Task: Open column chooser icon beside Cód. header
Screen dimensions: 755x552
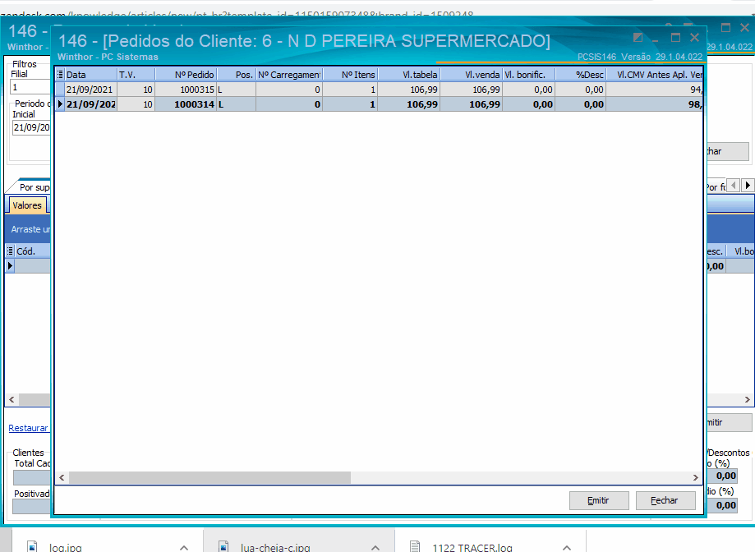Action: pyautogui.click(x=10, y=251)
